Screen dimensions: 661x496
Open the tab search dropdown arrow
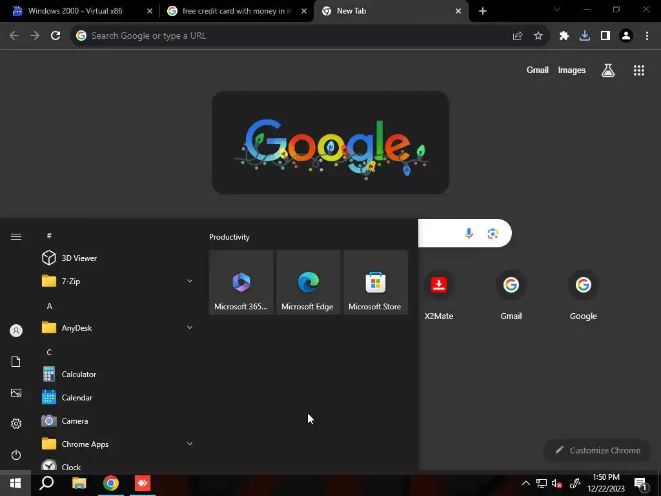[x=557, y=9]
